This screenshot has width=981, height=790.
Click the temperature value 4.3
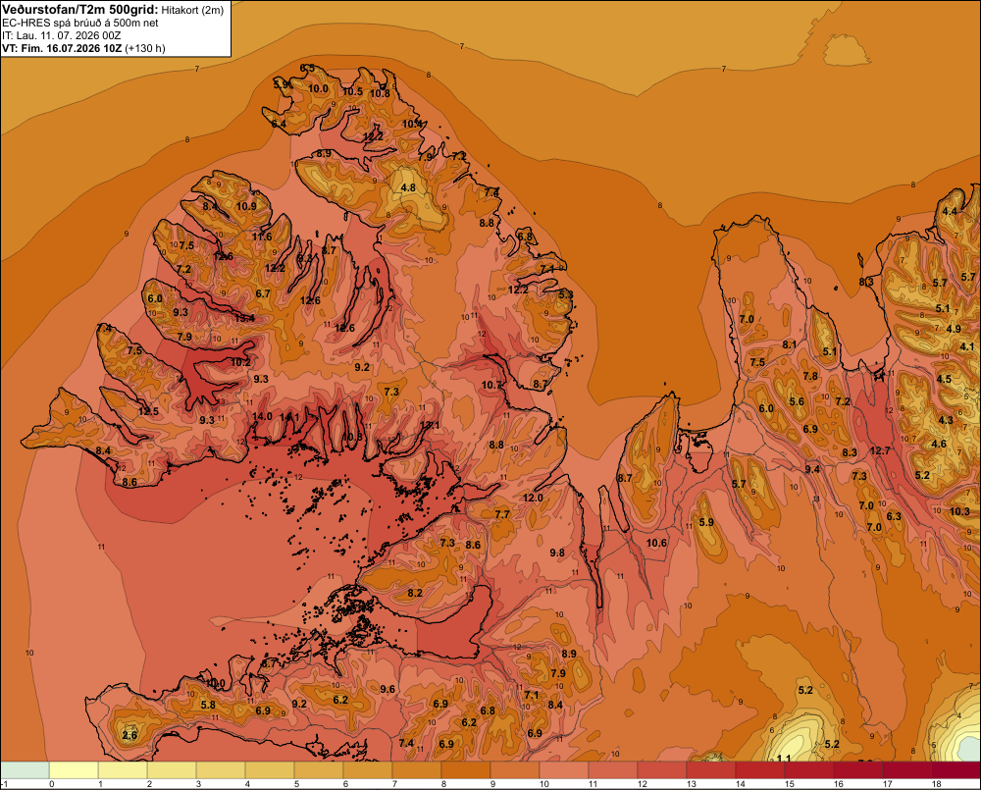coord(946,420)
